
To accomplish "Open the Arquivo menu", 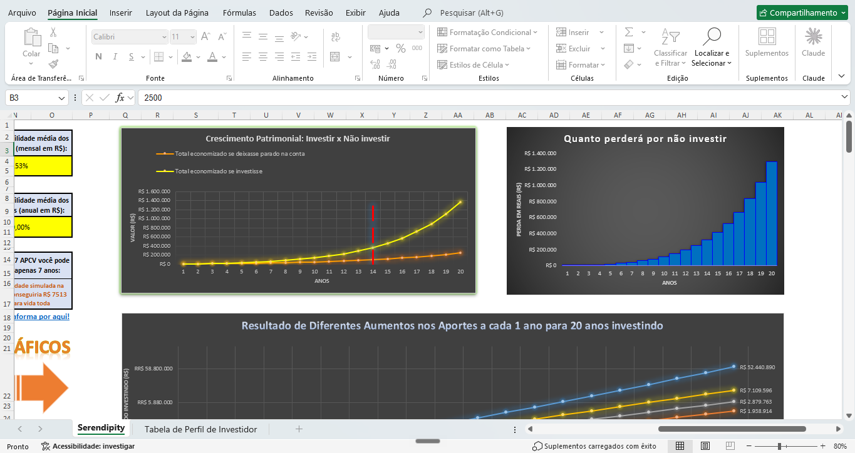I will [22, 13].
